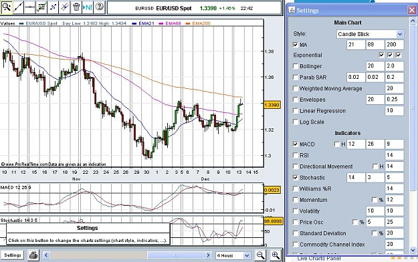Click MACD signal field 9
Screen dimensions: 418x262
[x=395, y=144]
